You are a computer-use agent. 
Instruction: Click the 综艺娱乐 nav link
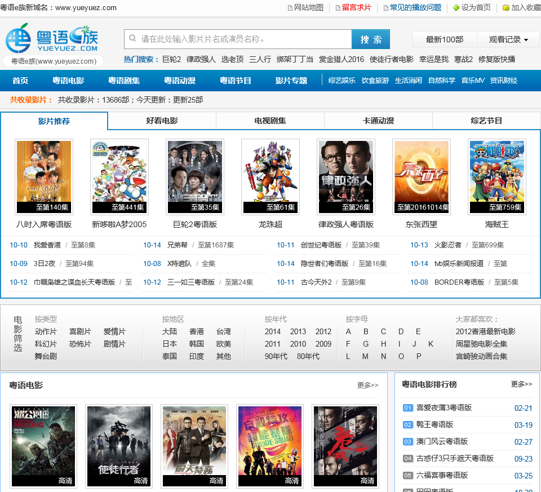point(342,81)
